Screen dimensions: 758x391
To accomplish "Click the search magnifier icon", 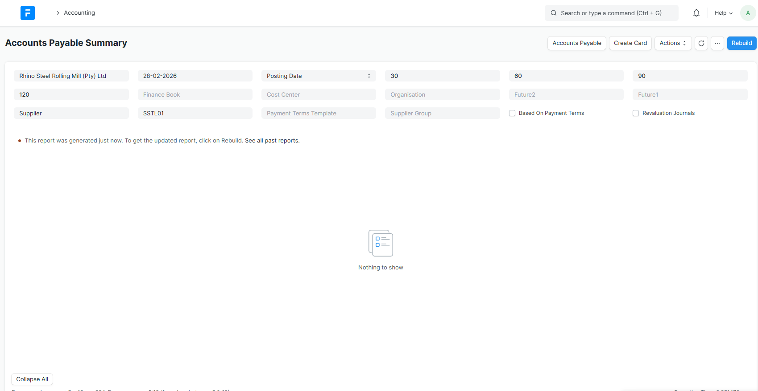I will 553,13.
